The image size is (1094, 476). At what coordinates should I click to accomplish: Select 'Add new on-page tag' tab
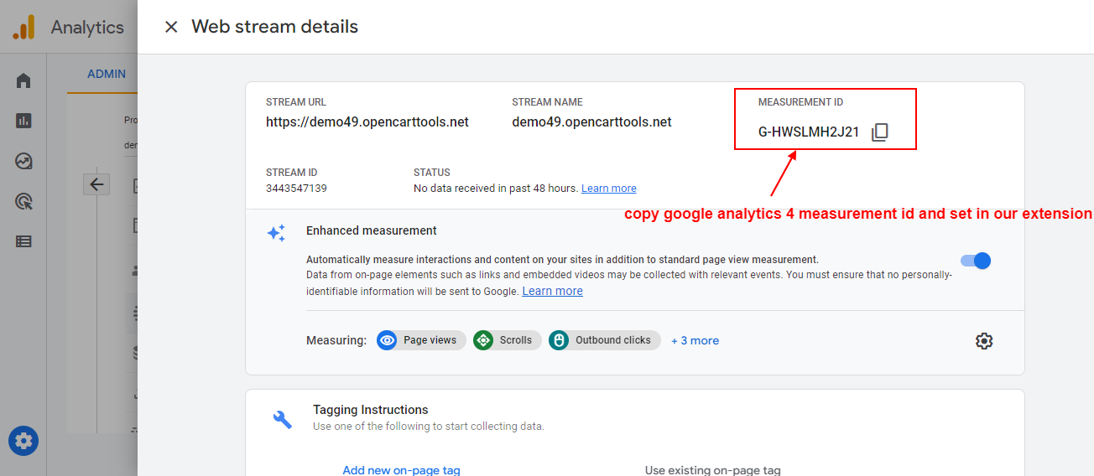[x=401, y=469]
